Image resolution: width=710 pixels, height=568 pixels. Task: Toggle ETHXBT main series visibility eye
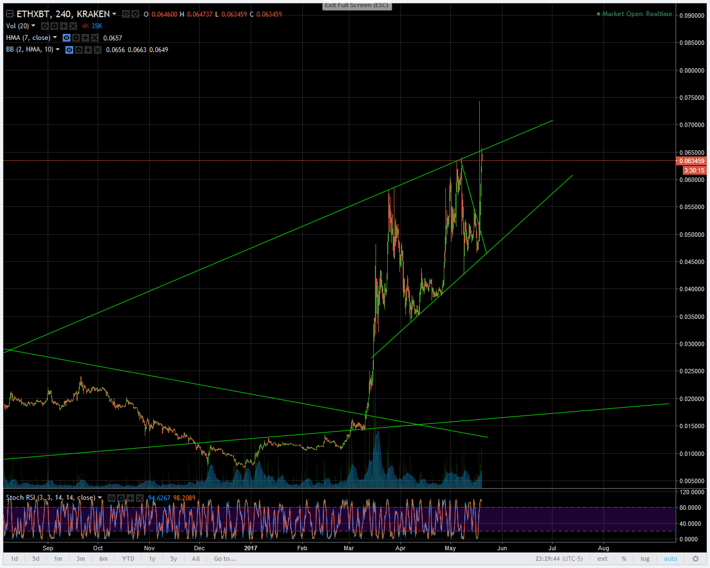(x=126, y=14)
